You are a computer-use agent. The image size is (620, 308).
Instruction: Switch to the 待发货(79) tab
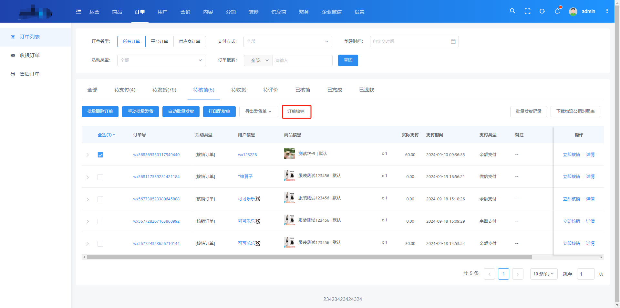coord(164,90)
